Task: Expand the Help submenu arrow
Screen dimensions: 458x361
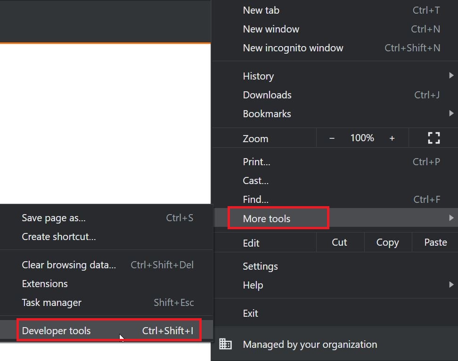Action: pos(451,285)
